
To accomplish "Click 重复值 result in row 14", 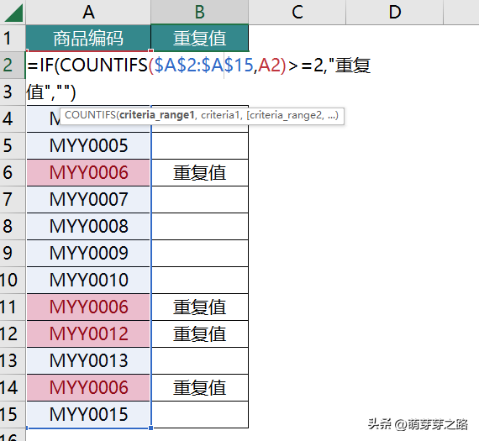I will (x=200, y=387).
